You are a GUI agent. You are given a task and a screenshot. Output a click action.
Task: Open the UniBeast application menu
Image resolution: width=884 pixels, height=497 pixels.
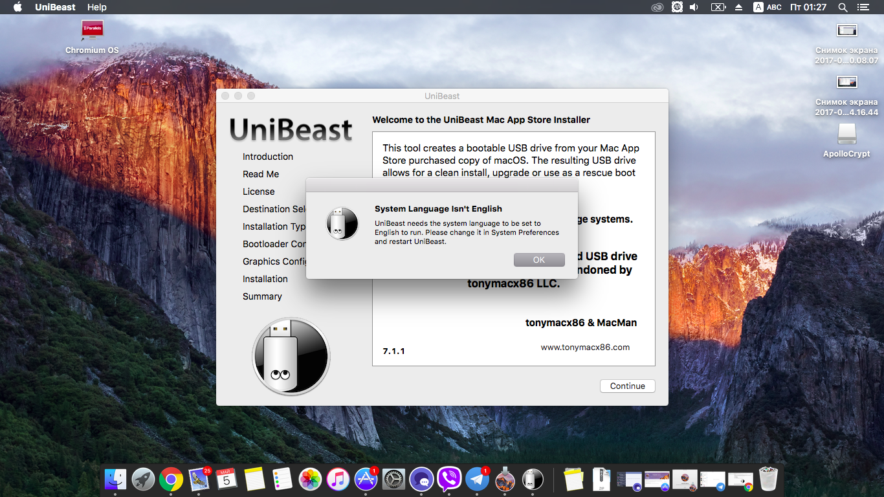(x=55, y=7)
